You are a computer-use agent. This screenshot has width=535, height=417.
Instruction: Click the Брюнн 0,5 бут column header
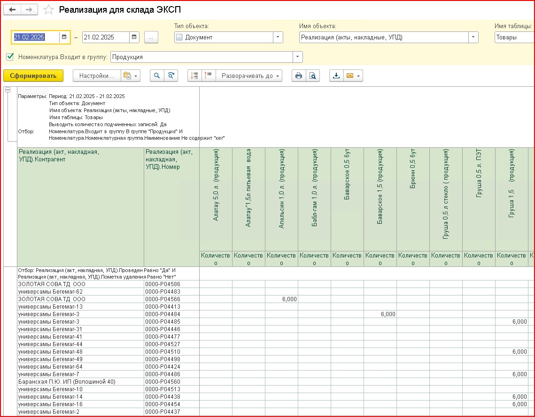(x=413, y=199)
